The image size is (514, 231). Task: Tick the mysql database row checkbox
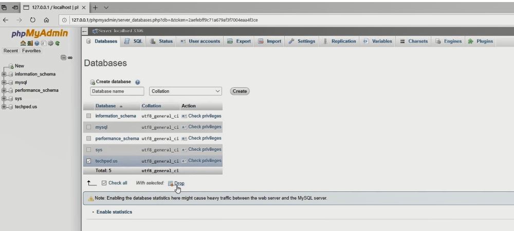[88, 127]
